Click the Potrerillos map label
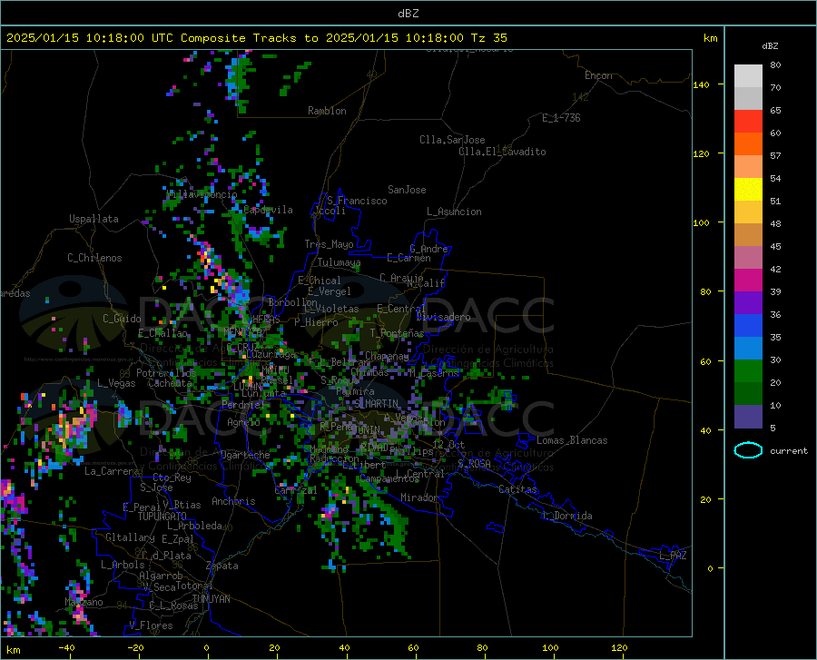 pyautogui.click(x=166, y=373)
